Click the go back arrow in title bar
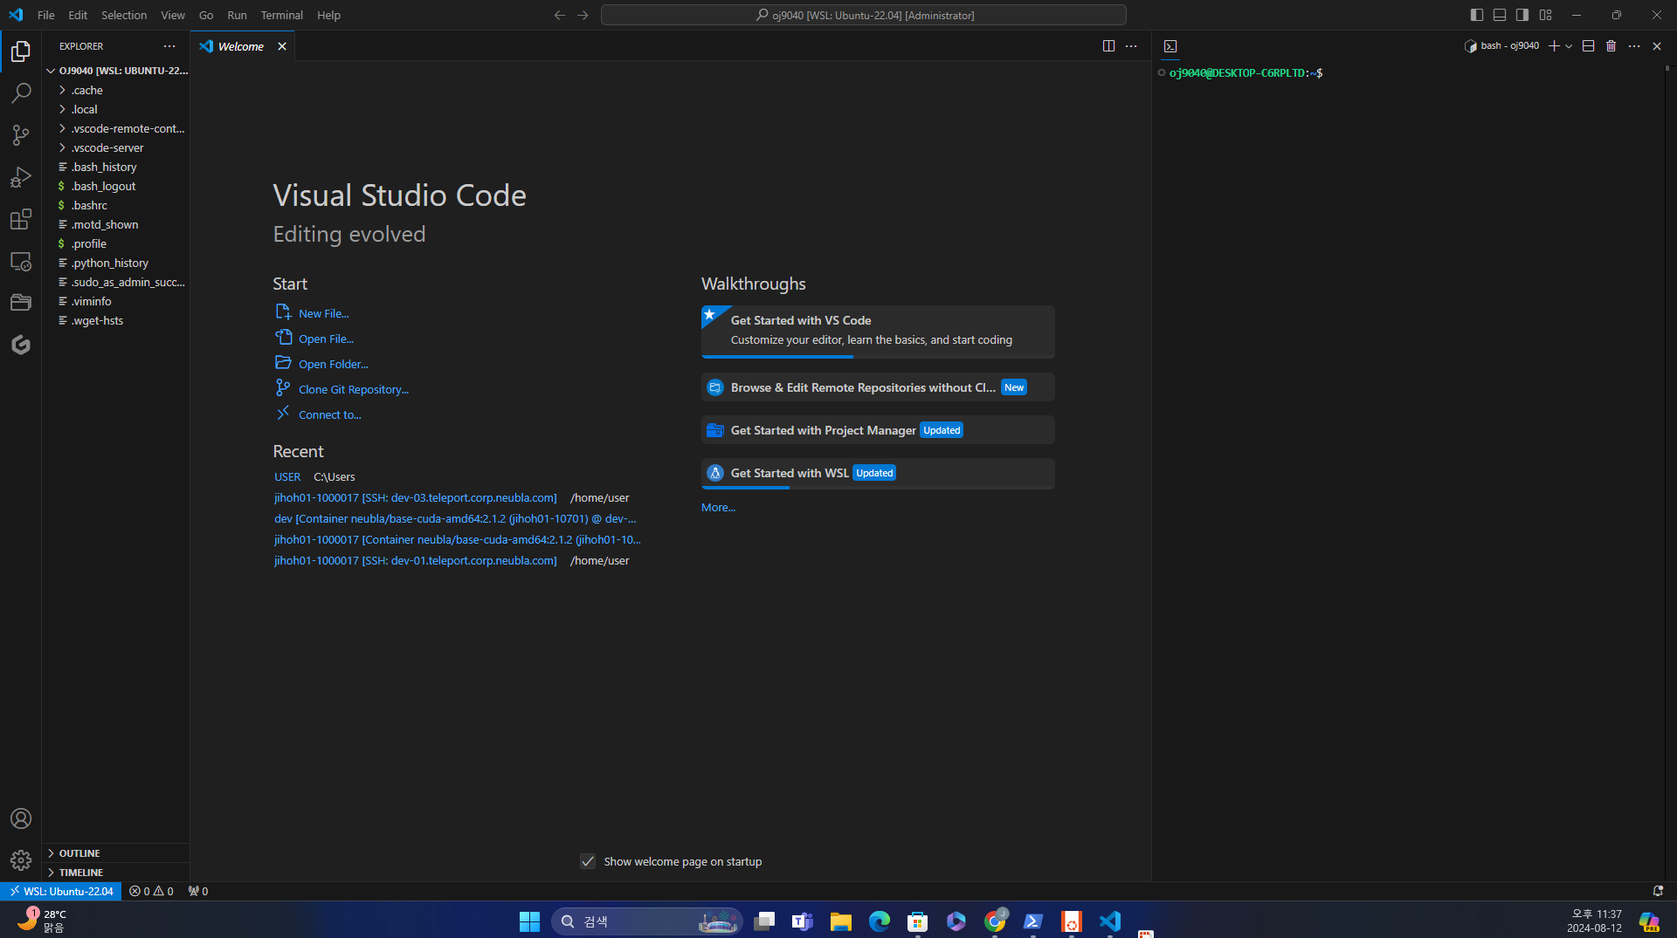Viewport: 1677px width, 938px height. [x=560, y=15]
